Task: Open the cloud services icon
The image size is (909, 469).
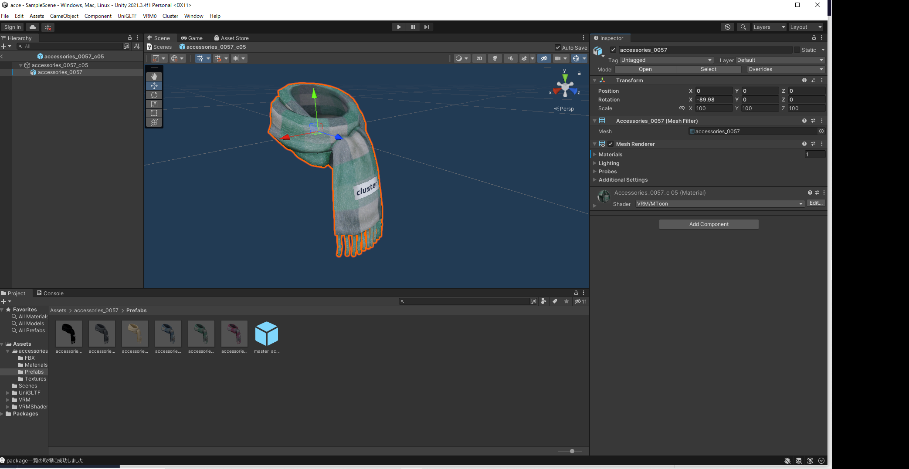Action: click(x=33, y=27)
